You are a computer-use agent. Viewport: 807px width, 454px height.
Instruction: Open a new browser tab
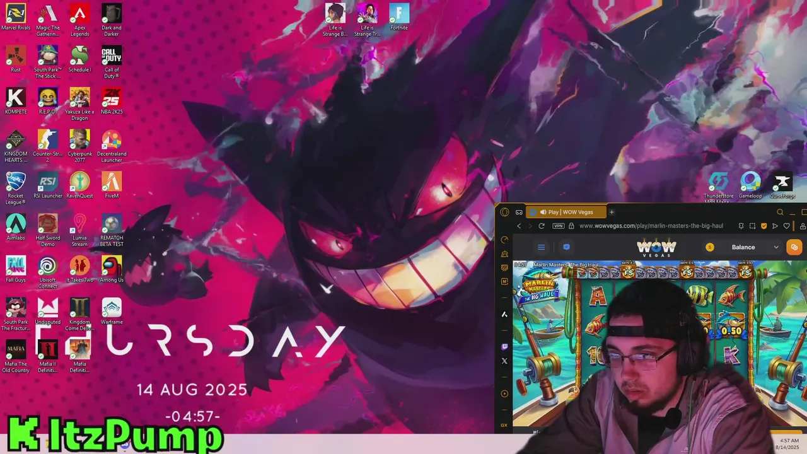click(x=612, y=212)
